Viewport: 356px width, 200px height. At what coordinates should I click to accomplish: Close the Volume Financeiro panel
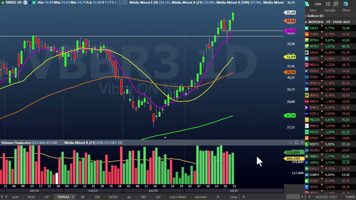[x=302, y=142]
